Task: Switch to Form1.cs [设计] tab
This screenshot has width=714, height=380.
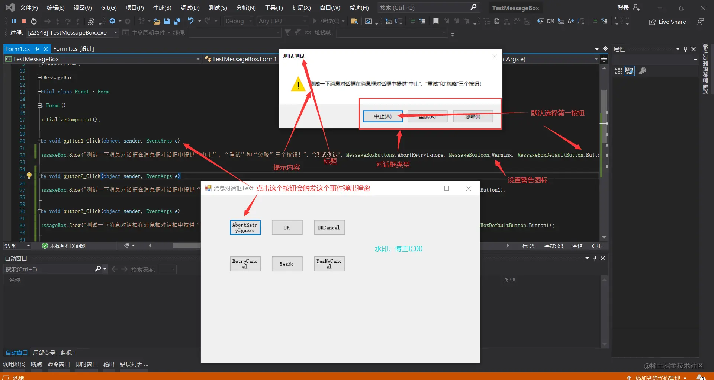Action: 73,49
